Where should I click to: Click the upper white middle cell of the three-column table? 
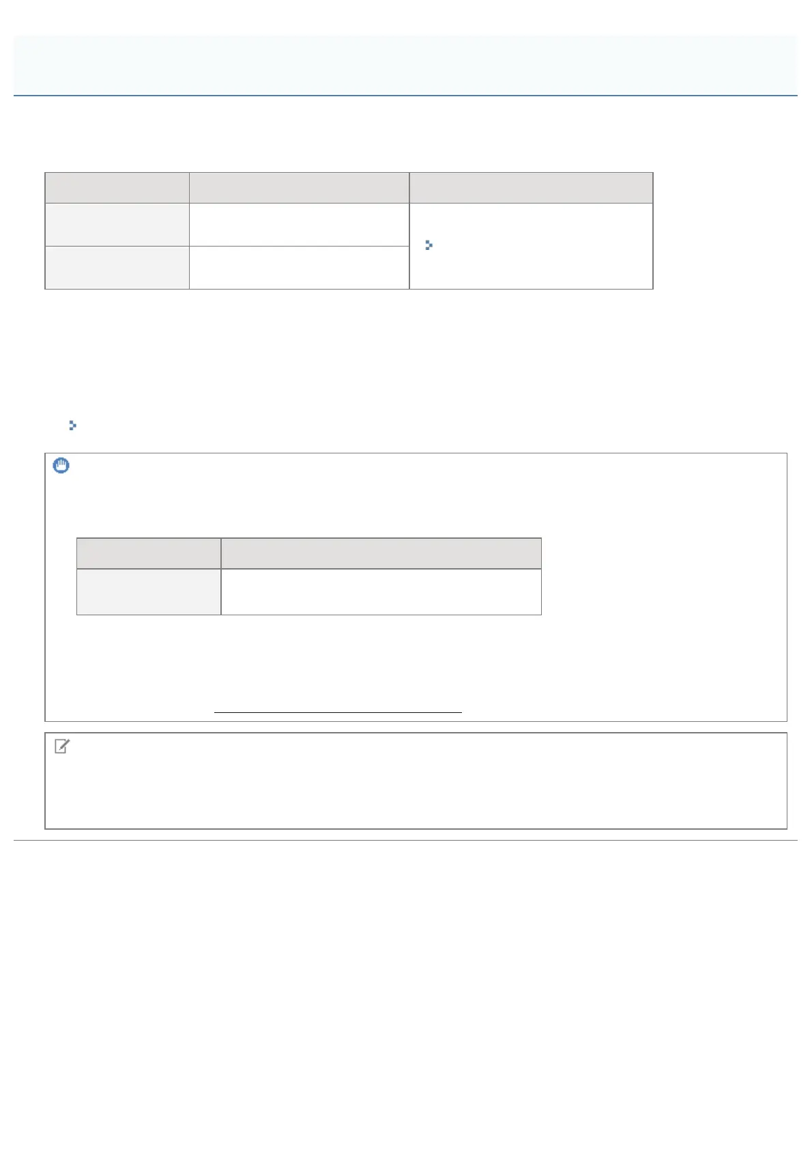(299, 225)
